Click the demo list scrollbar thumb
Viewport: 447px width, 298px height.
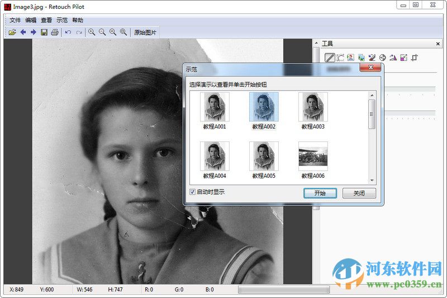pyautogui.click(x=372, y=114)
